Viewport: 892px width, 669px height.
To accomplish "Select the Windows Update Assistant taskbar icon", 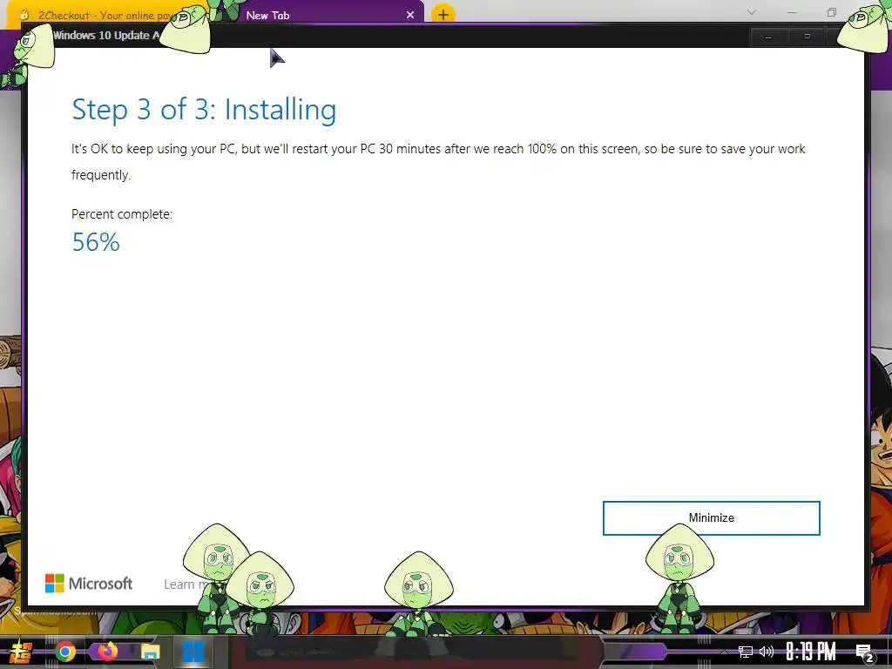I will click(x=193, y=652).
